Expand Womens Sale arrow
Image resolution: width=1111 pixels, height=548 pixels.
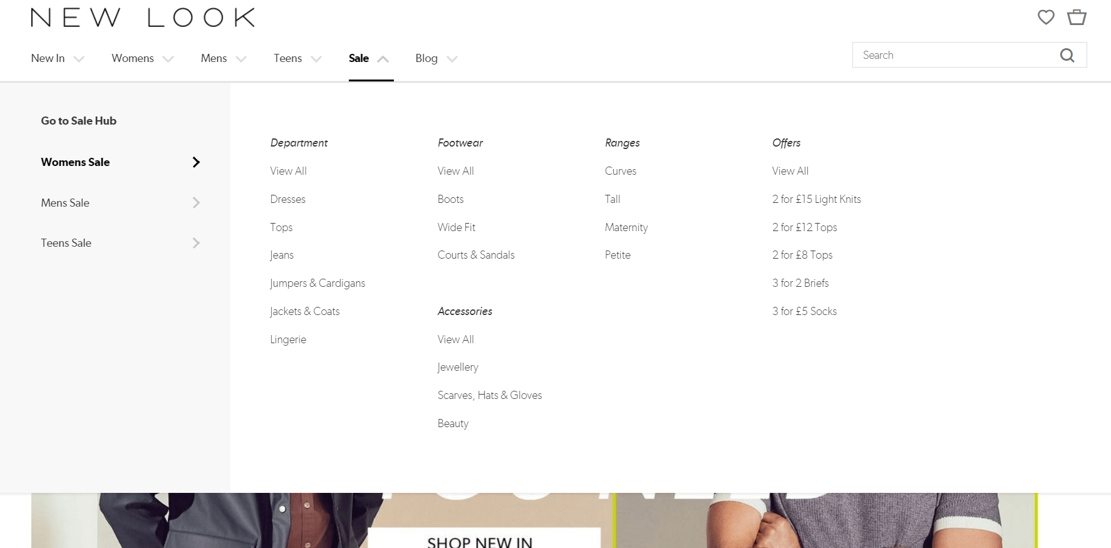[196, 162]
